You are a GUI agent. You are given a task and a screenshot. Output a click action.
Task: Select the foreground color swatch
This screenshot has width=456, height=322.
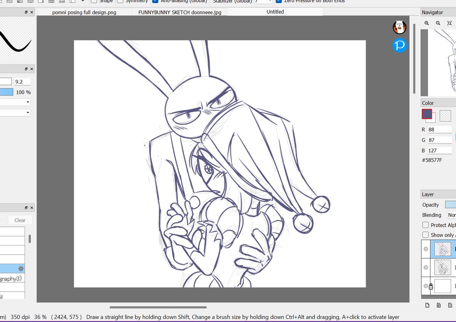(427, 114)
